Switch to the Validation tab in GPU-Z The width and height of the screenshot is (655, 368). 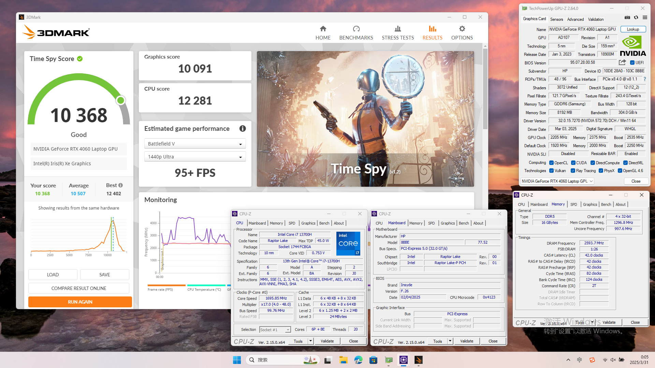[x=596, y=19]
